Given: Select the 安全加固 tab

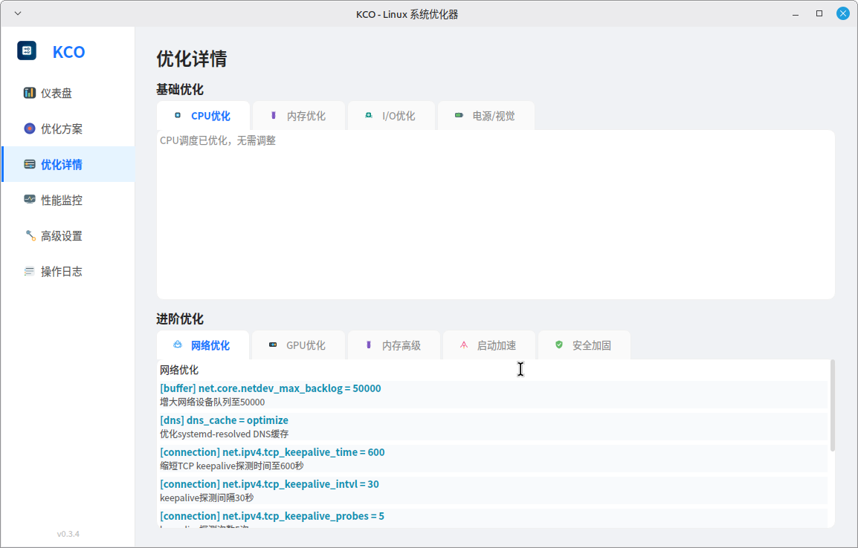Looking at the screenshot, I should 584,345.
